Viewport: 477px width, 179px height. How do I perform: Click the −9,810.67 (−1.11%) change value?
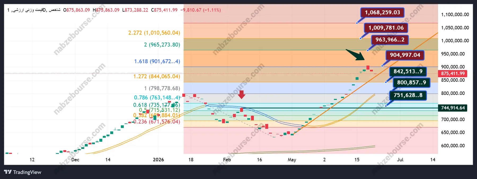pyautogui.click(x=201, y=10)
